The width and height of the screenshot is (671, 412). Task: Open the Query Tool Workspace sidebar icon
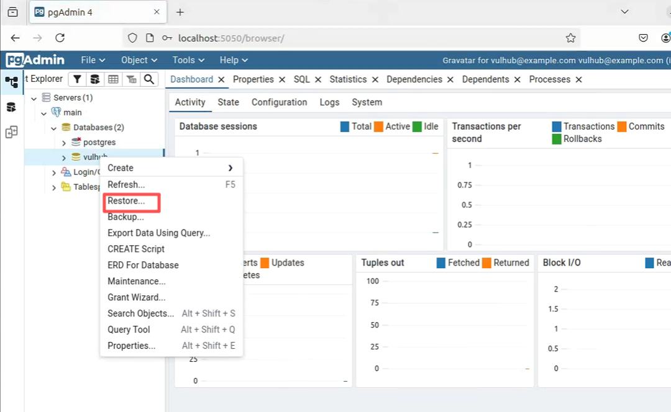12,107
